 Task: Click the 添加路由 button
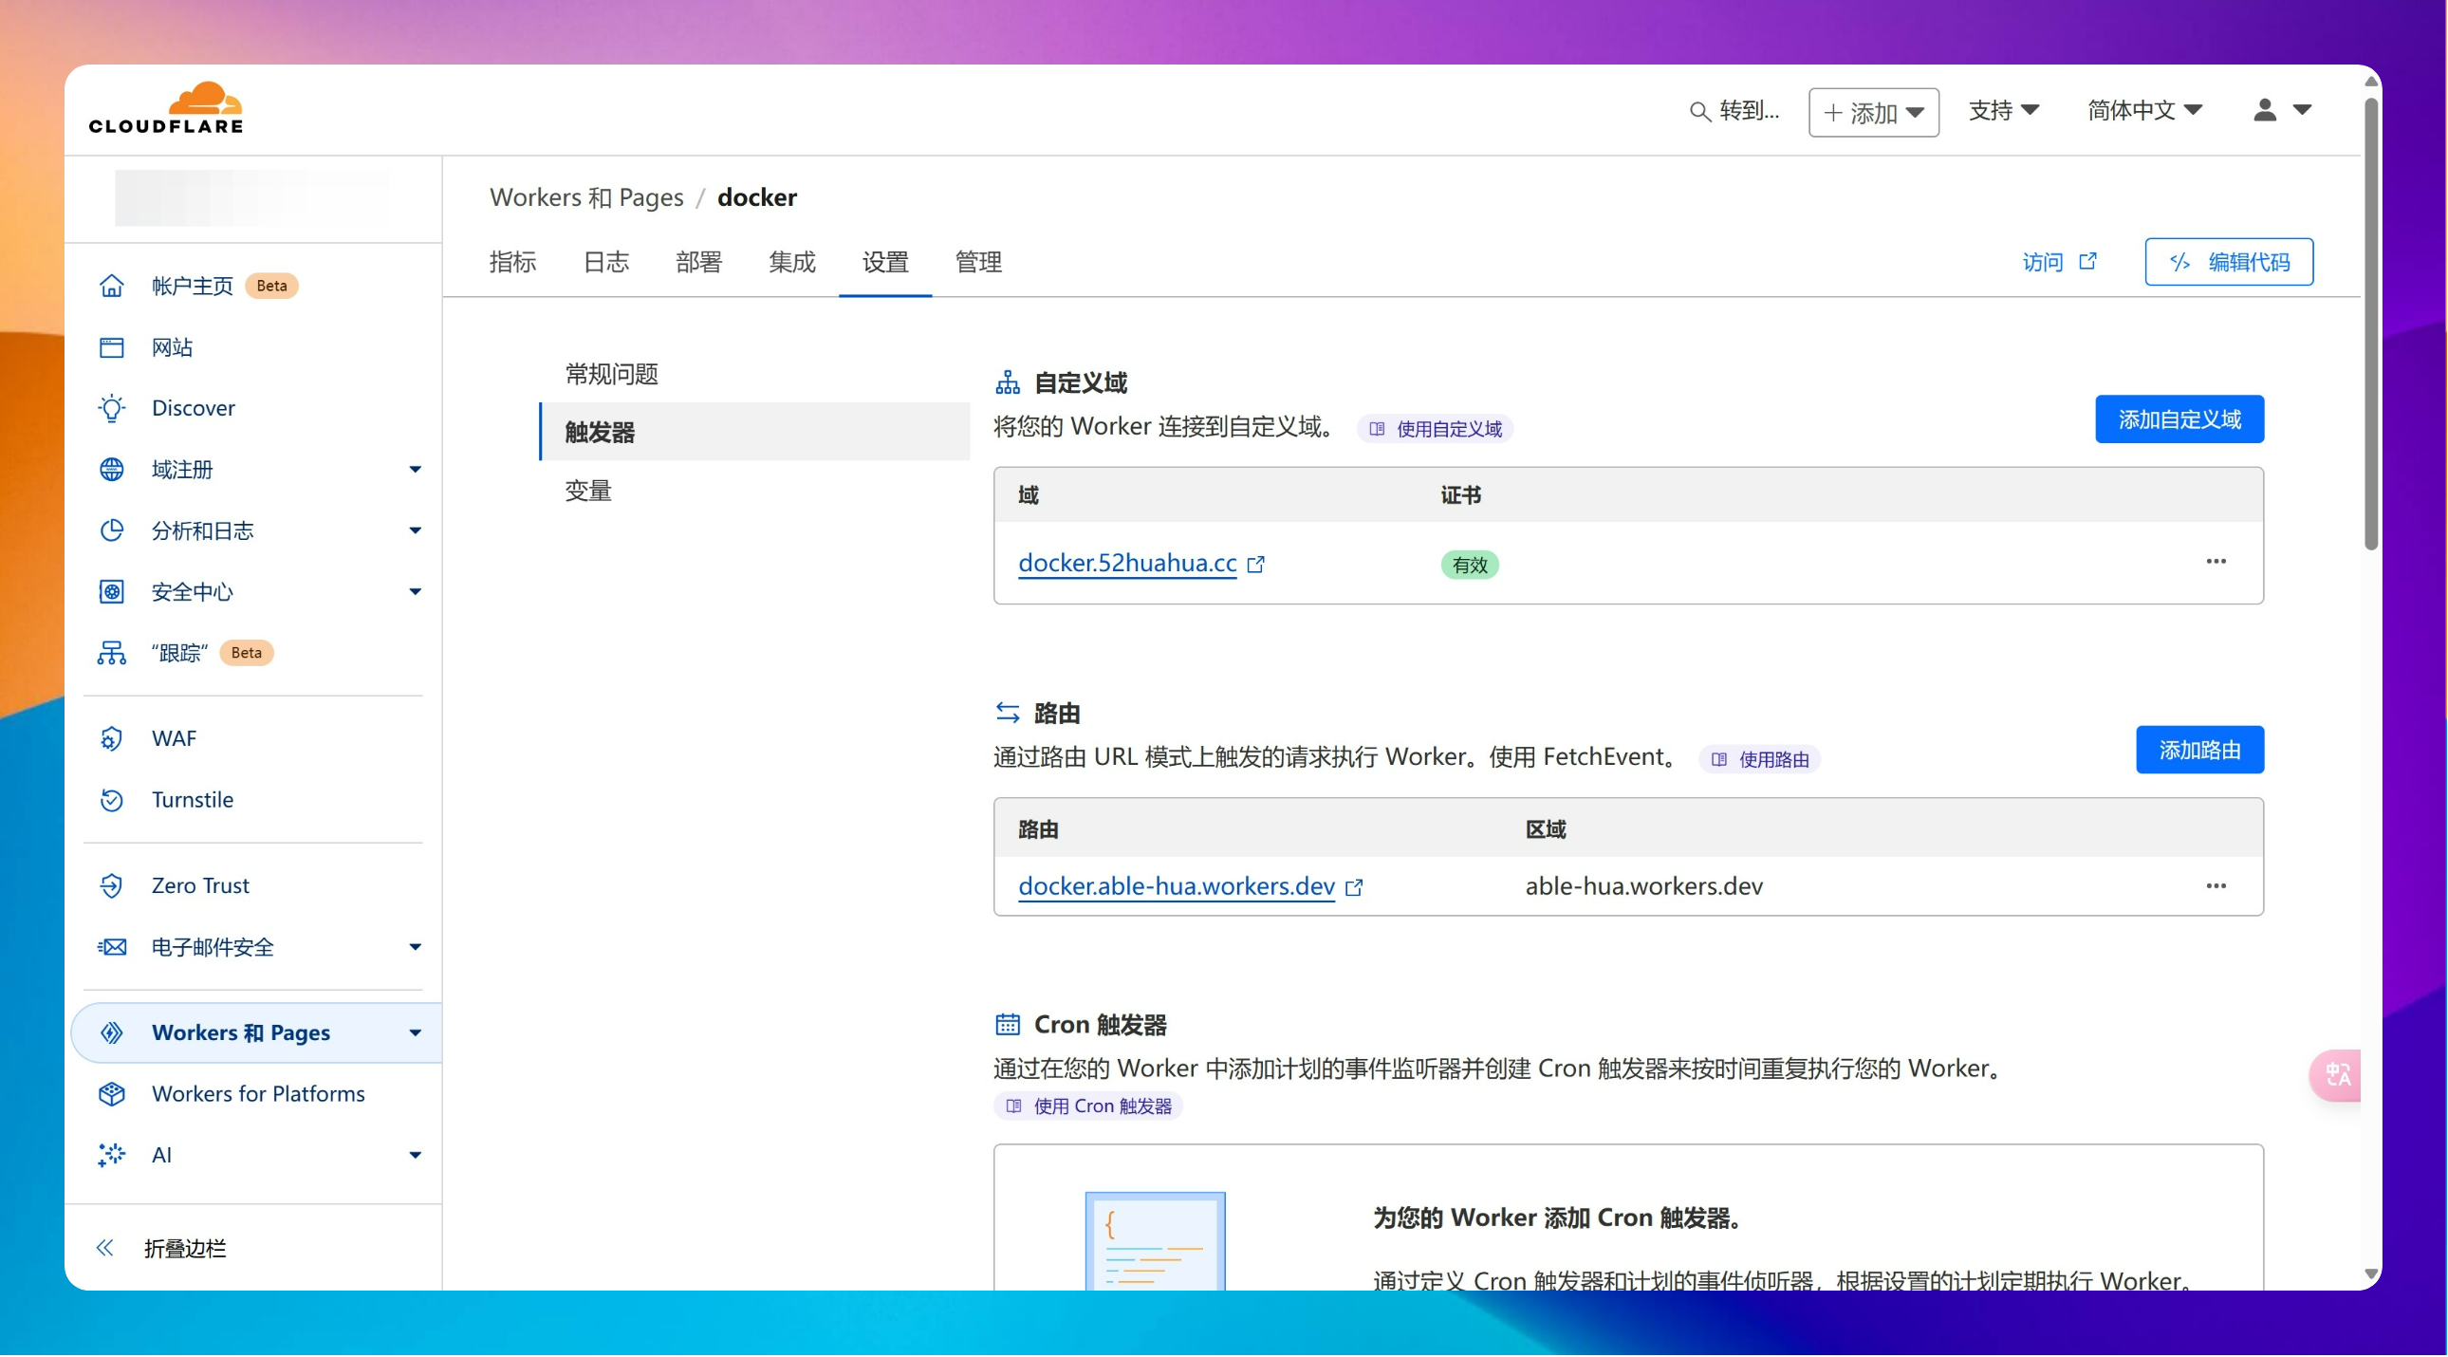point(2199,751)
